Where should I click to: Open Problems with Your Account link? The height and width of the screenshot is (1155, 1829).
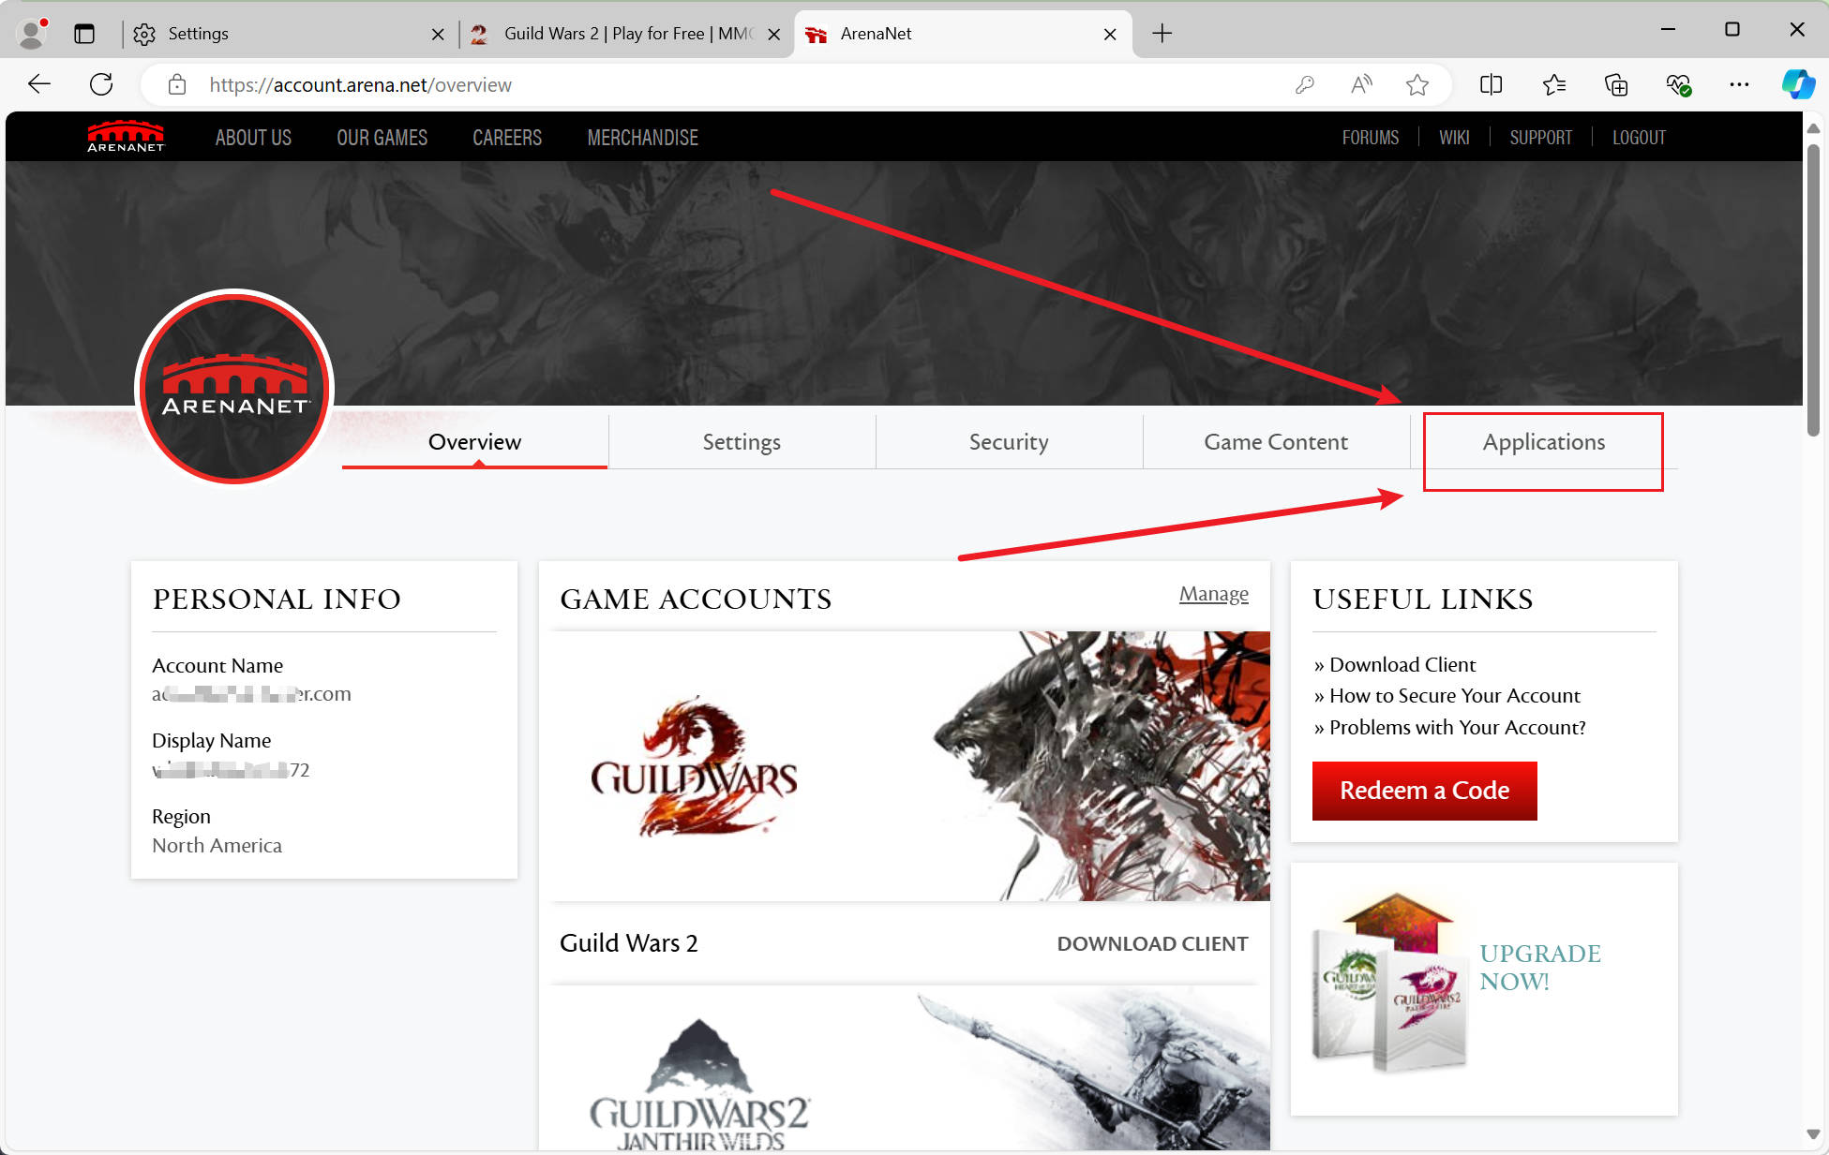tap(1457, 727)
